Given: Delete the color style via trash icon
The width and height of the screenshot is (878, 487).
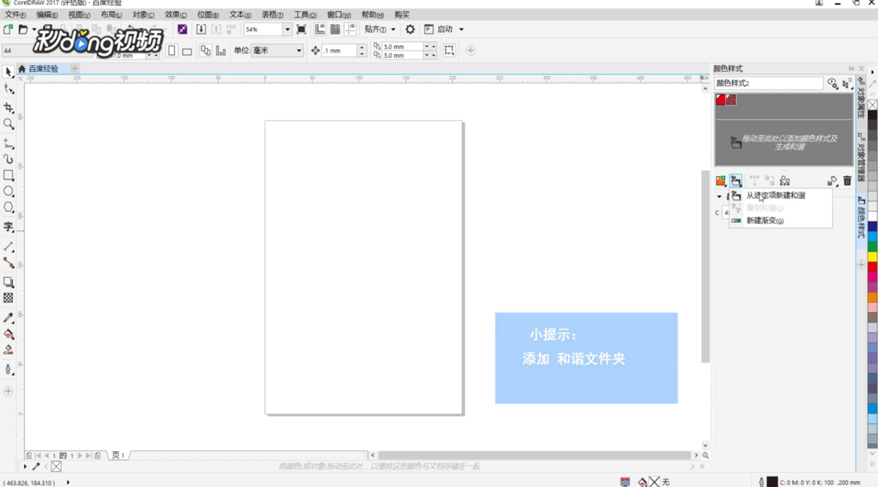Looking at the screenshot, I should (847, 180).
